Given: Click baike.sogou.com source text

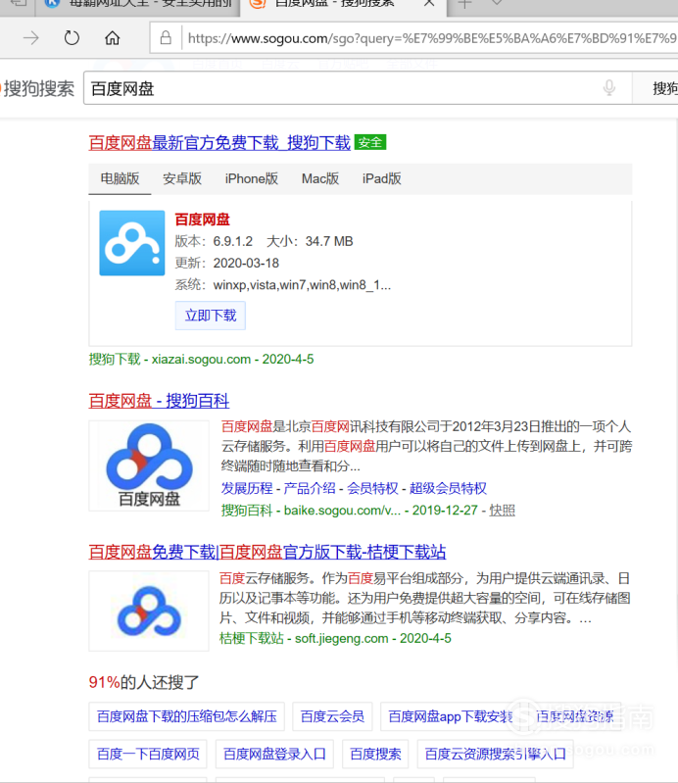Looking at the screenshot, I should pos(342,511).
